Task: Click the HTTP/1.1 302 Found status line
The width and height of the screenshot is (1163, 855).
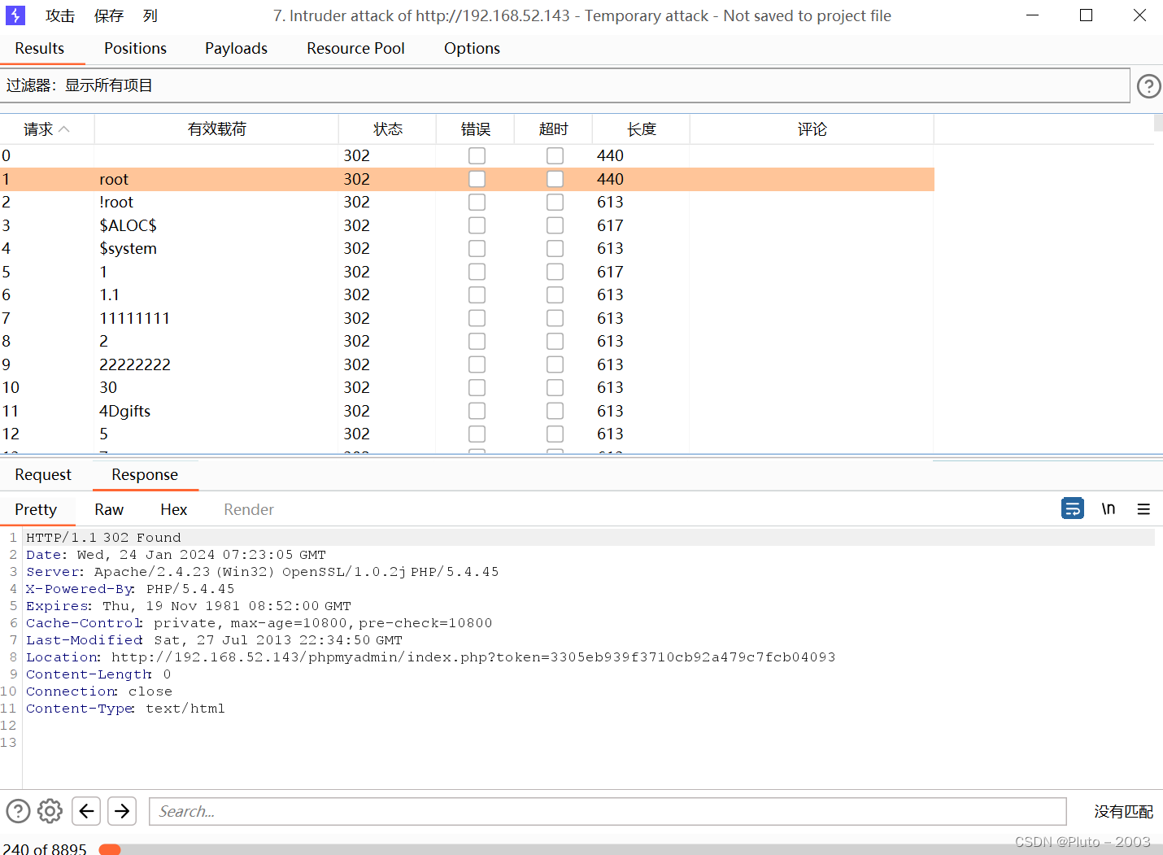Action: coord(103,538)
